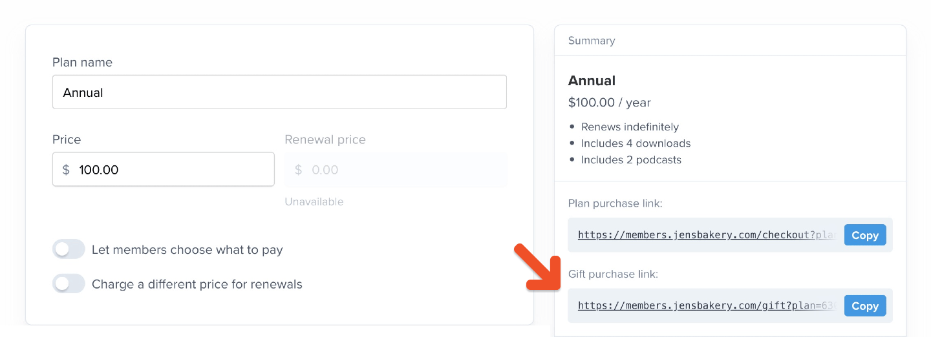
Task: Copy the Plan purchase link
Action: [x=864, y=235]
